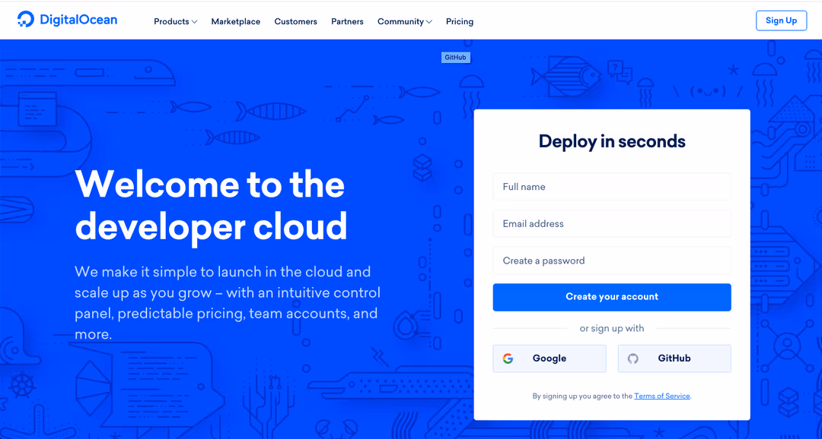Image resolution: width=822 pixels, height=439 pixels.
Task: Open the Partners nav item
Action: pyautogui.click(x=347, y=21)
